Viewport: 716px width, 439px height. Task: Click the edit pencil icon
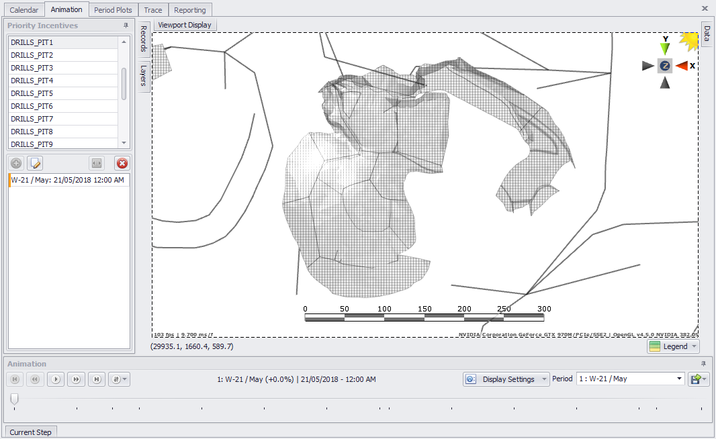coord(35,163)
